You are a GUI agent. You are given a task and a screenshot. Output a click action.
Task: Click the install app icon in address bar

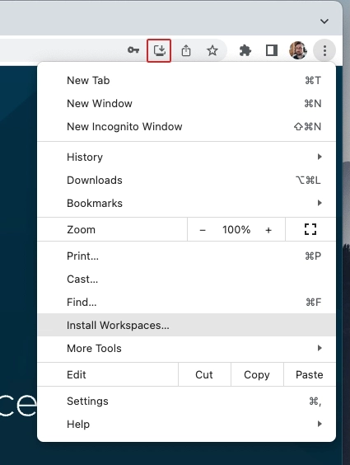pyautogui.click(x=159, y=50)
